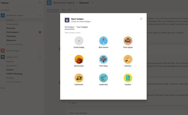Click Reply under the conversation
Viewport: 188px width, 115px height.
72,103
